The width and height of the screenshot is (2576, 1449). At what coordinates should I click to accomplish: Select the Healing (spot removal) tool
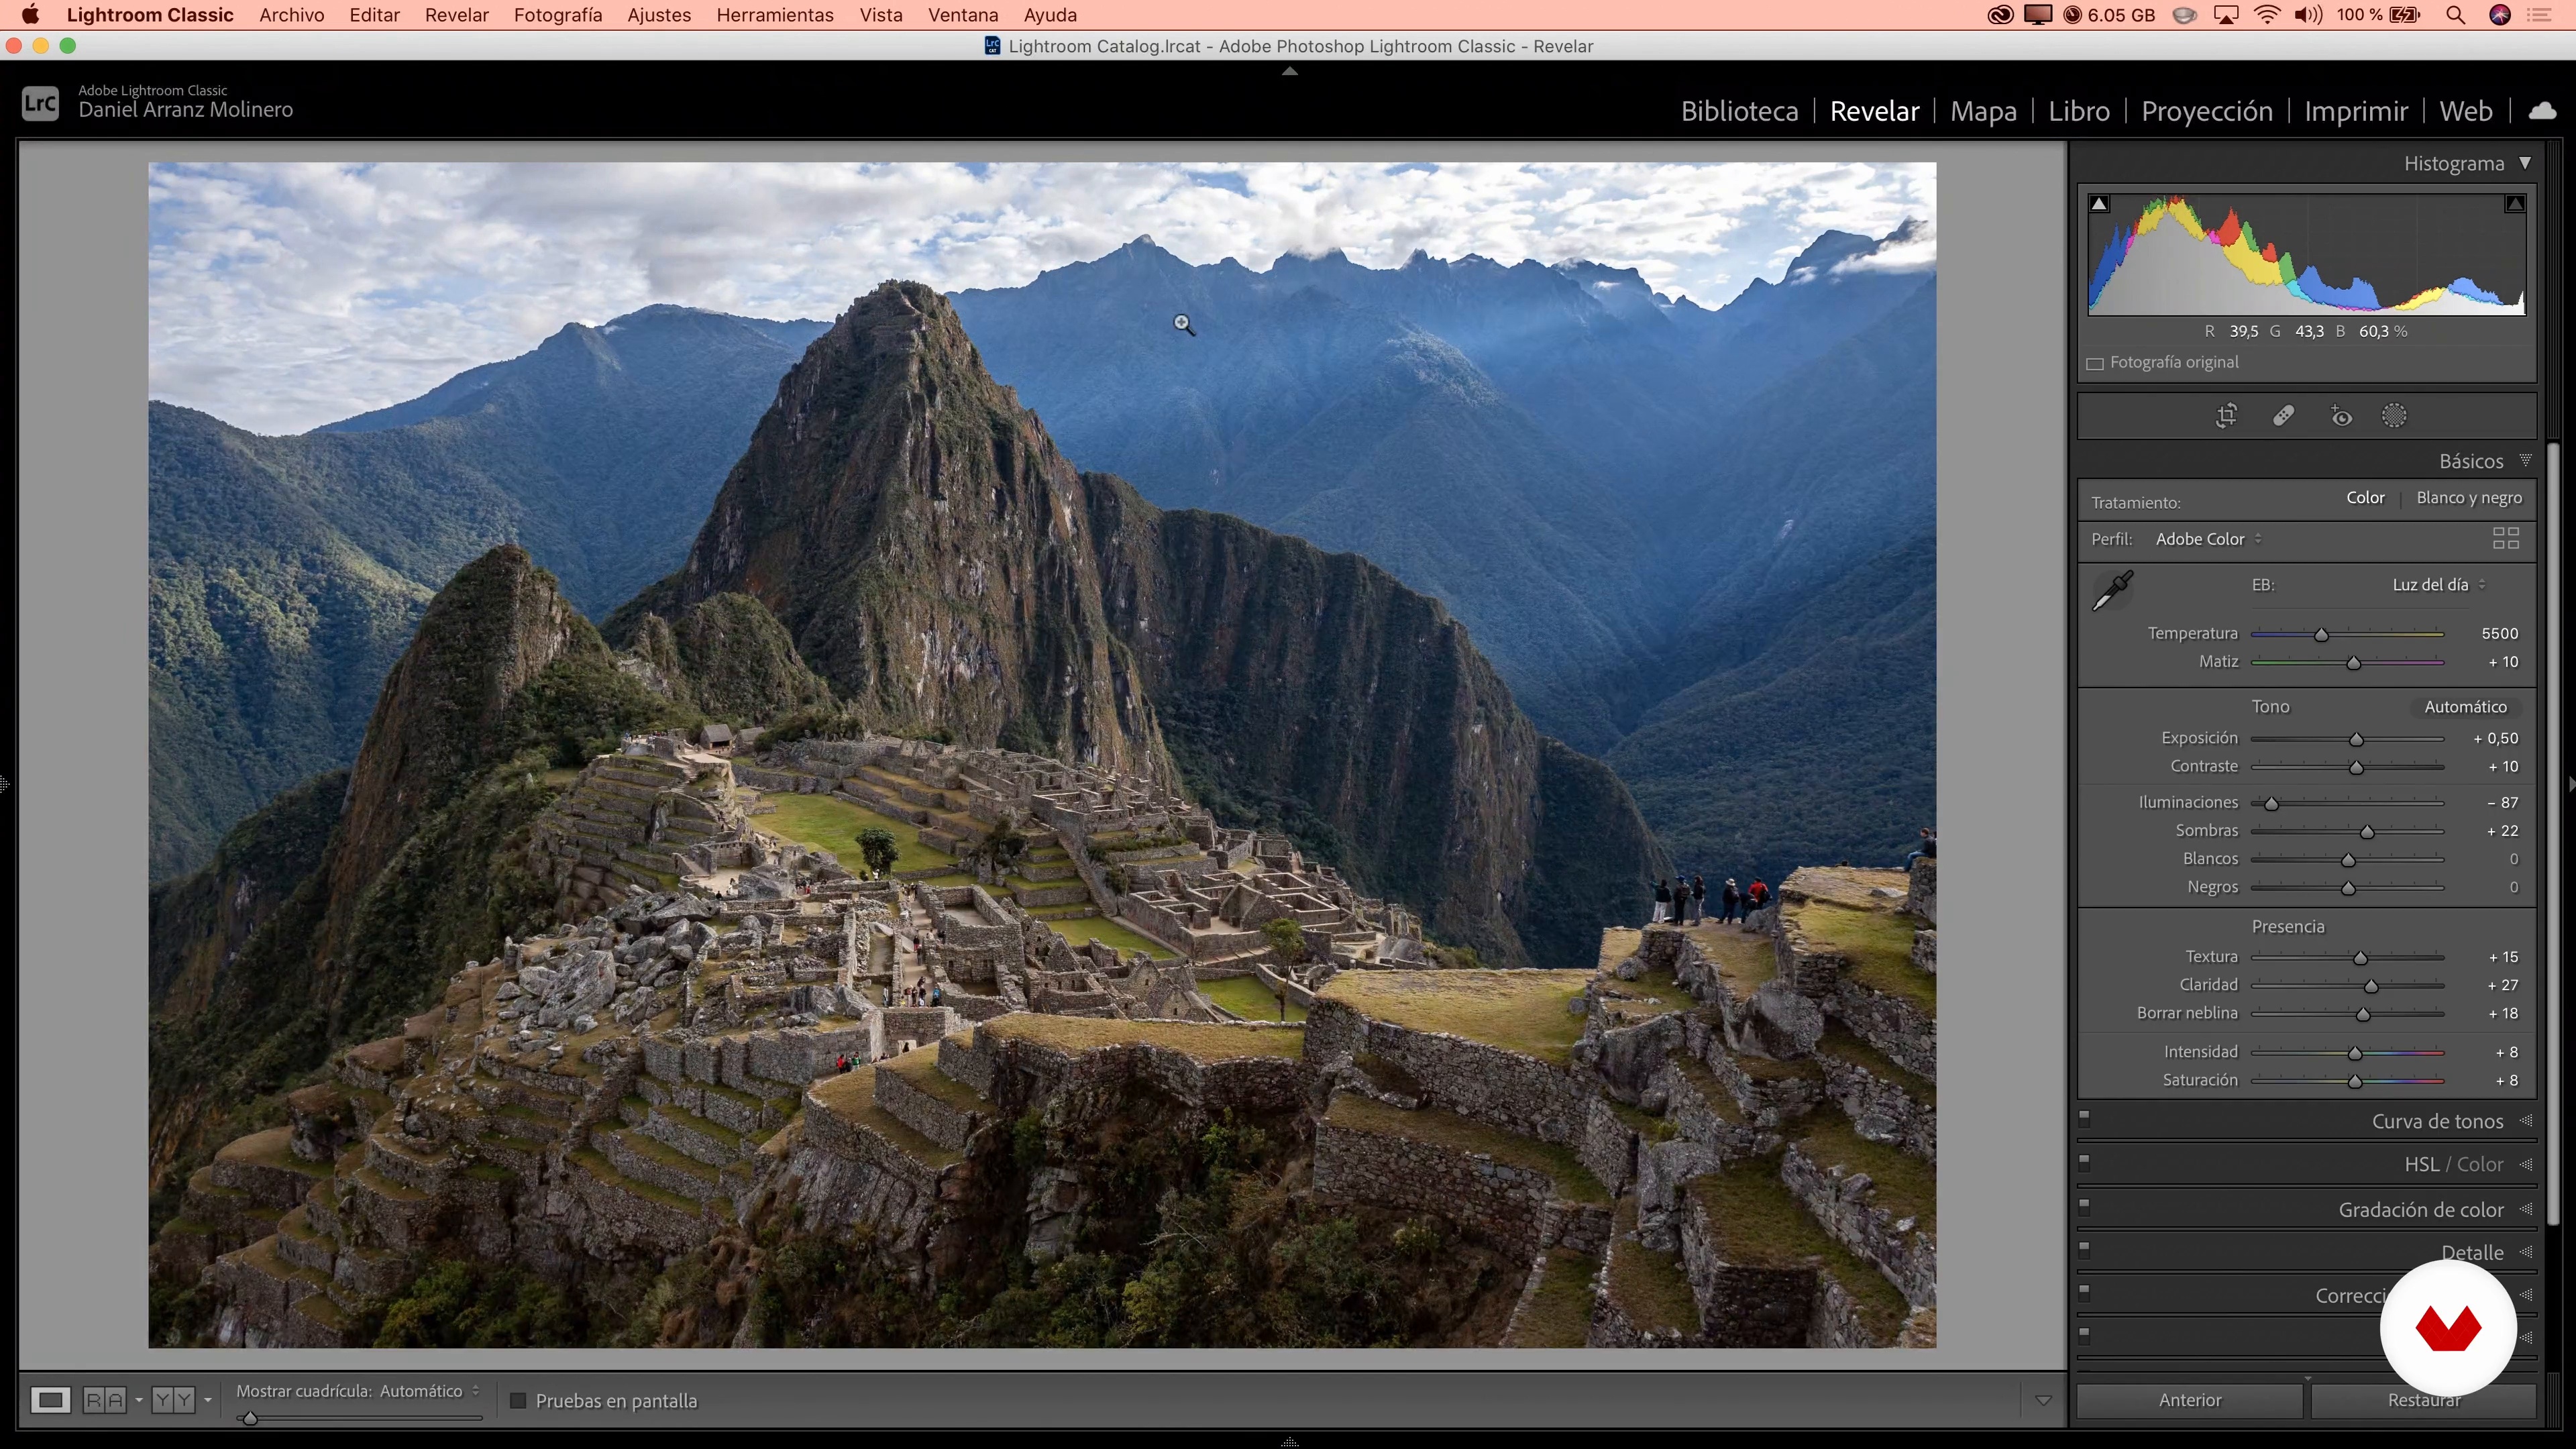click(x=2283, y=416)
